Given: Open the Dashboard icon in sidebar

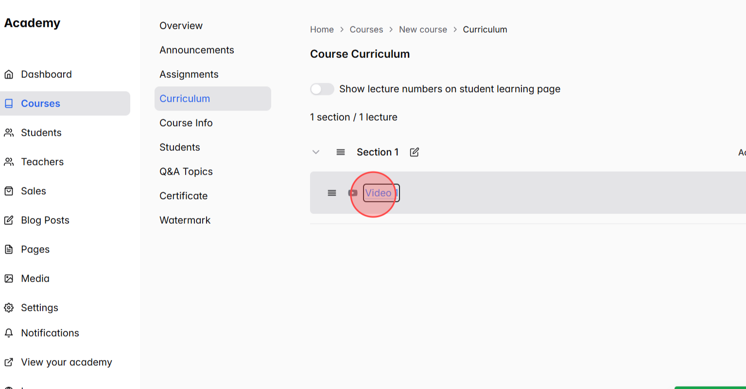Looking at the screenshot, I should click(9, 74).
